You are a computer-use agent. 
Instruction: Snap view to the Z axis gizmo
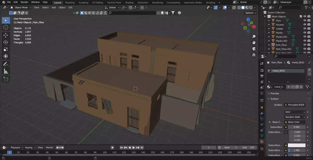pos(248,19)
